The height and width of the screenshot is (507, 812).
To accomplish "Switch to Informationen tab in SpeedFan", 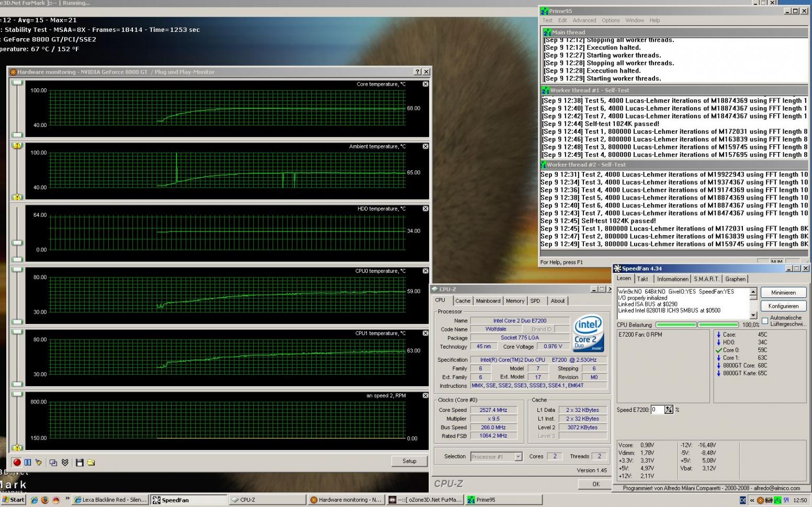I will (672, 279).
